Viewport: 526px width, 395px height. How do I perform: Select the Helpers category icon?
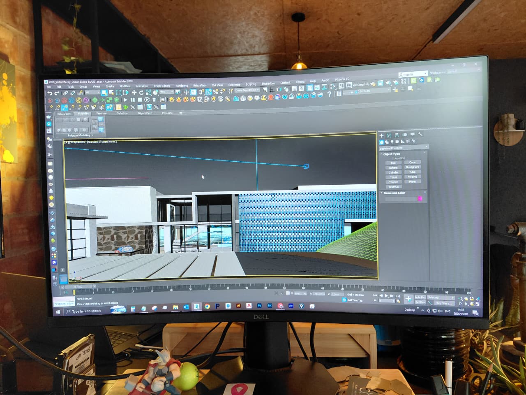(x=403, y=142)
